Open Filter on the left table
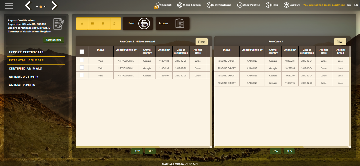 (202, 42)
